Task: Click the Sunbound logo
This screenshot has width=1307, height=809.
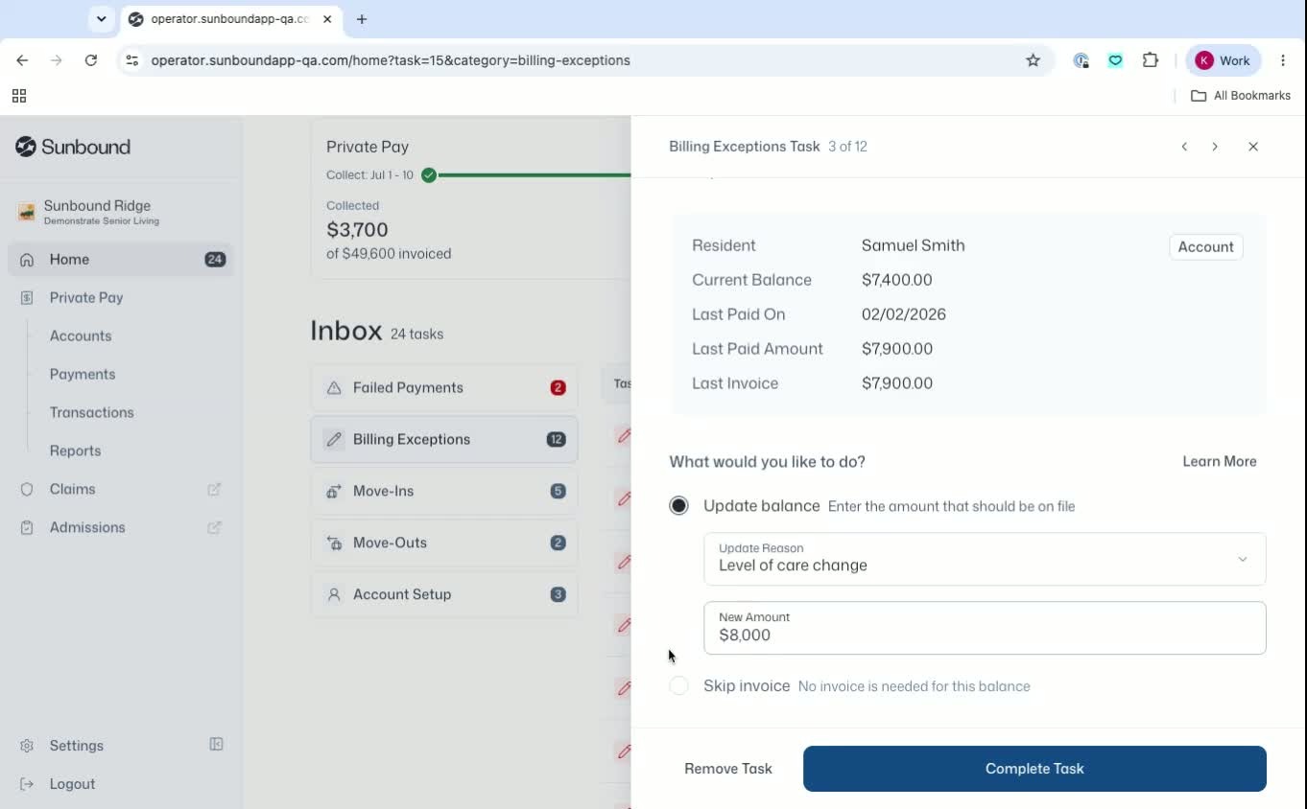Action: tap(73, 147)
